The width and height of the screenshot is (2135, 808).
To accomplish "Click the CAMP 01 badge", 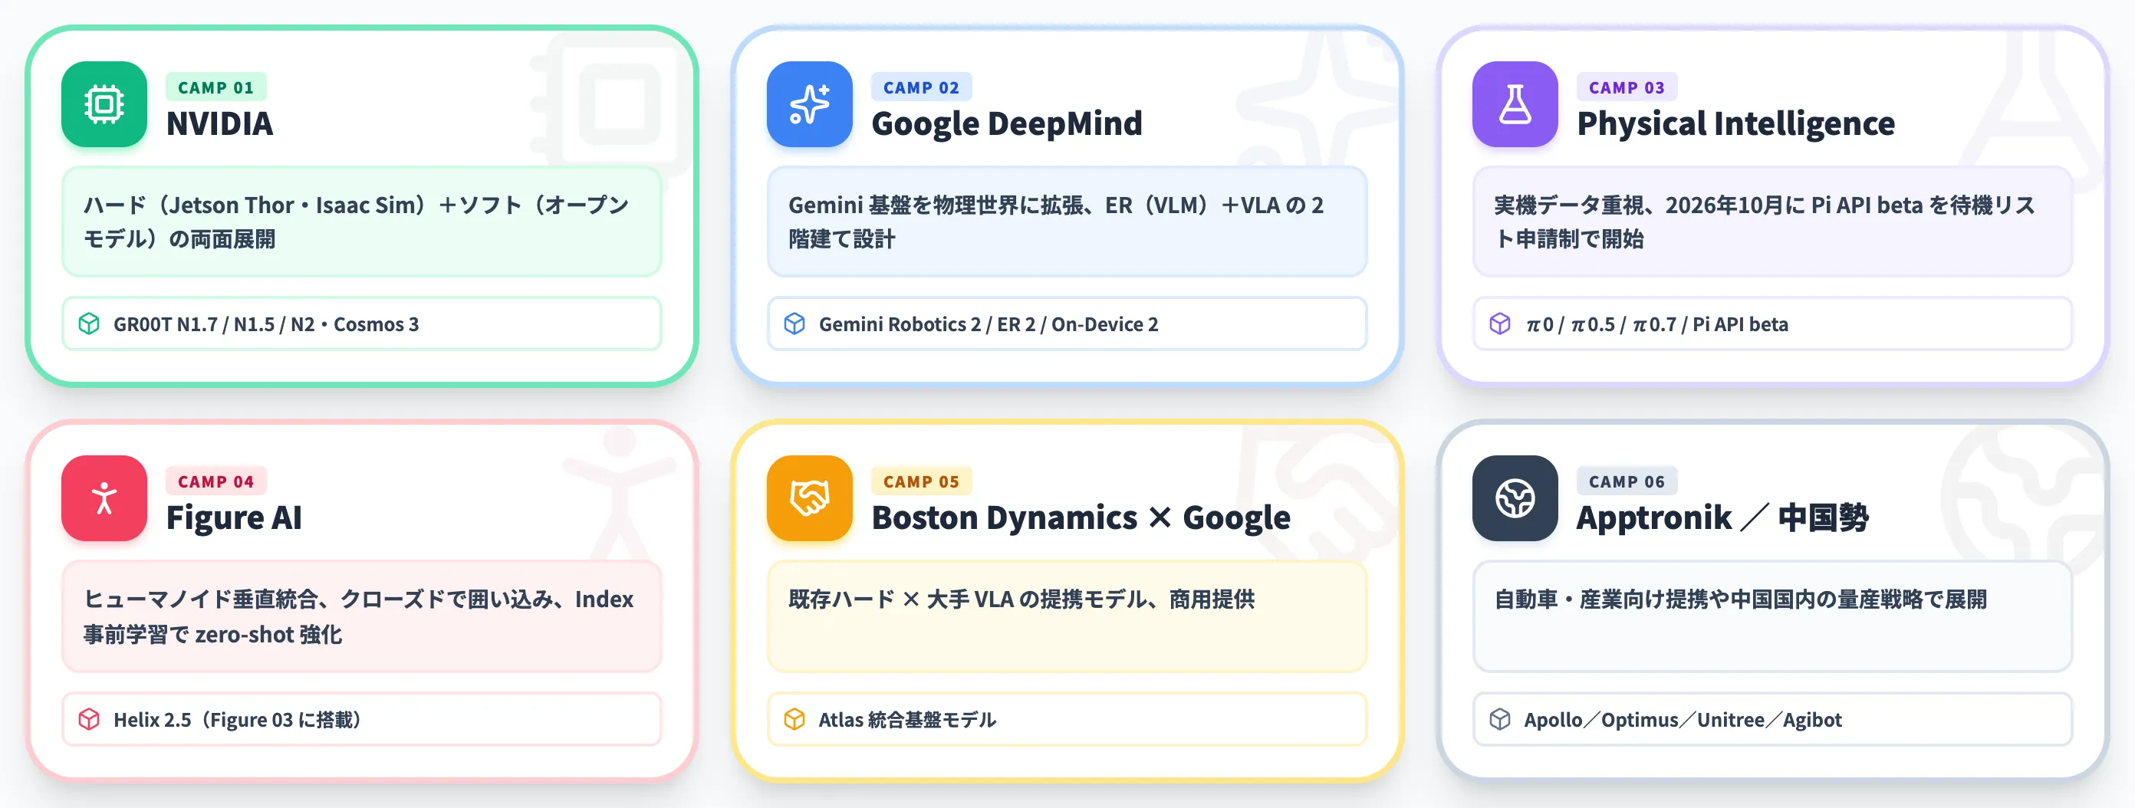I will [215, 87].
